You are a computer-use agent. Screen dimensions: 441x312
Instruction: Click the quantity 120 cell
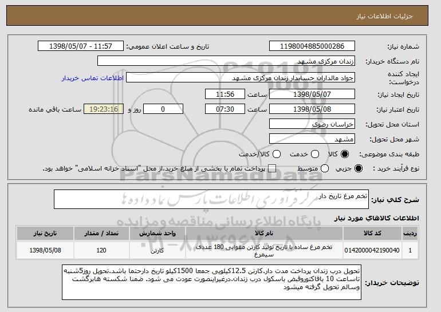tap(101, 250)
